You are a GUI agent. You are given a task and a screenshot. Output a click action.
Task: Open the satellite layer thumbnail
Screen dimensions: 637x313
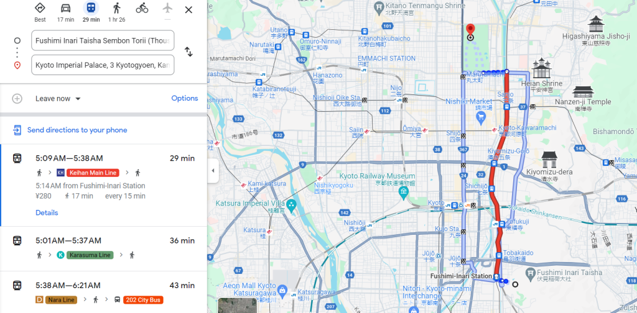[238, 306]
